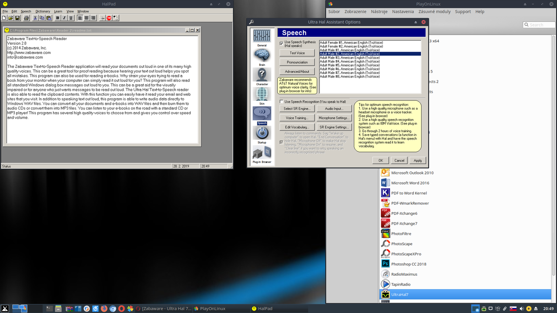
Task: Click the Copy icon in HalPad toolbar
Action: pyautogui.click(x=42, y=18)
